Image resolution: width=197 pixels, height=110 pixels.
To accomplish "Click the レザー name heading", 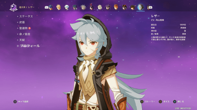I will (155, 16).
